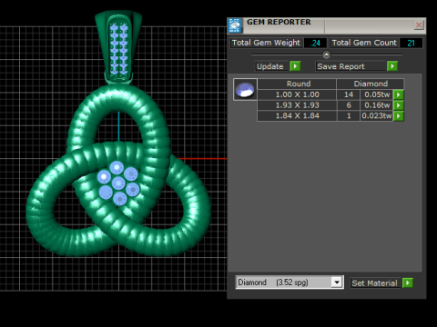Click the Total Gem Count label
The width and height of the screenshot is (437, 327).
tap(364, 43)
